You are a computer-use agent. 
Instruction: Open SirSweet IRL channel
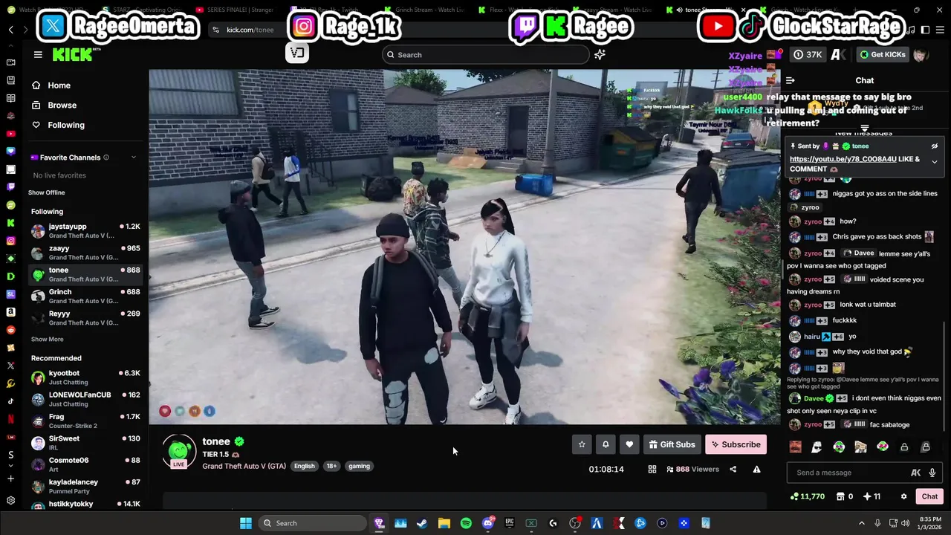click(85, 443)
